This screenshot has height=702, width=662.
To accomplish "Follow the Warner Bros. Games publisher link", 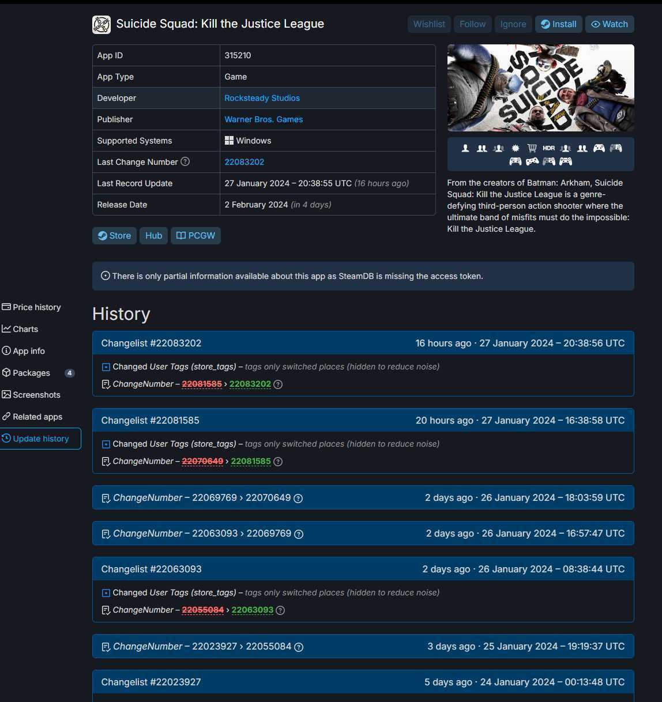I will [x=264, y=119].
